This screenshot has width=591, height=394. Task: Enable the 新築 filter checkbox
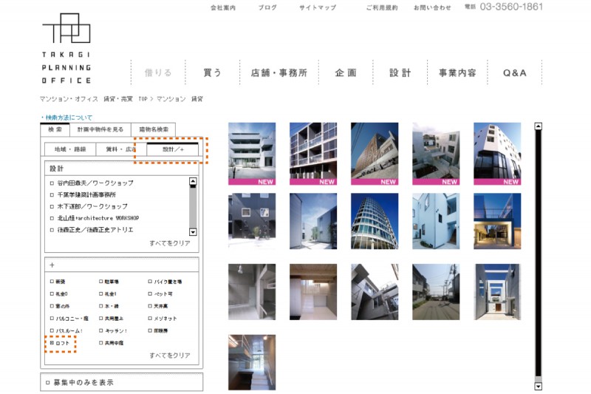click(x=52, y=281)
